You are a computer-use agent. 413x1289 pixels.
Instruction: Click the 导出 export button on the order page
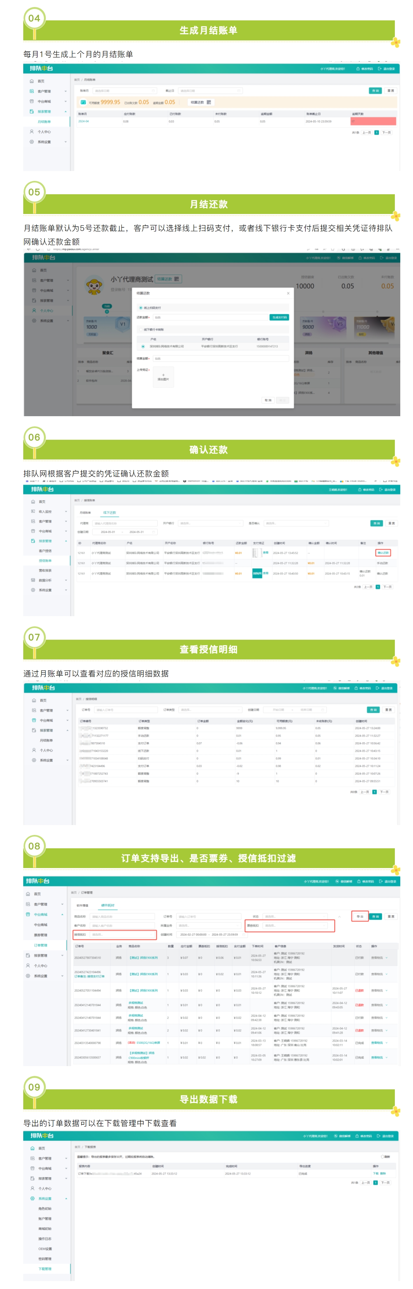pyautogui.click(x=360, y=916)
